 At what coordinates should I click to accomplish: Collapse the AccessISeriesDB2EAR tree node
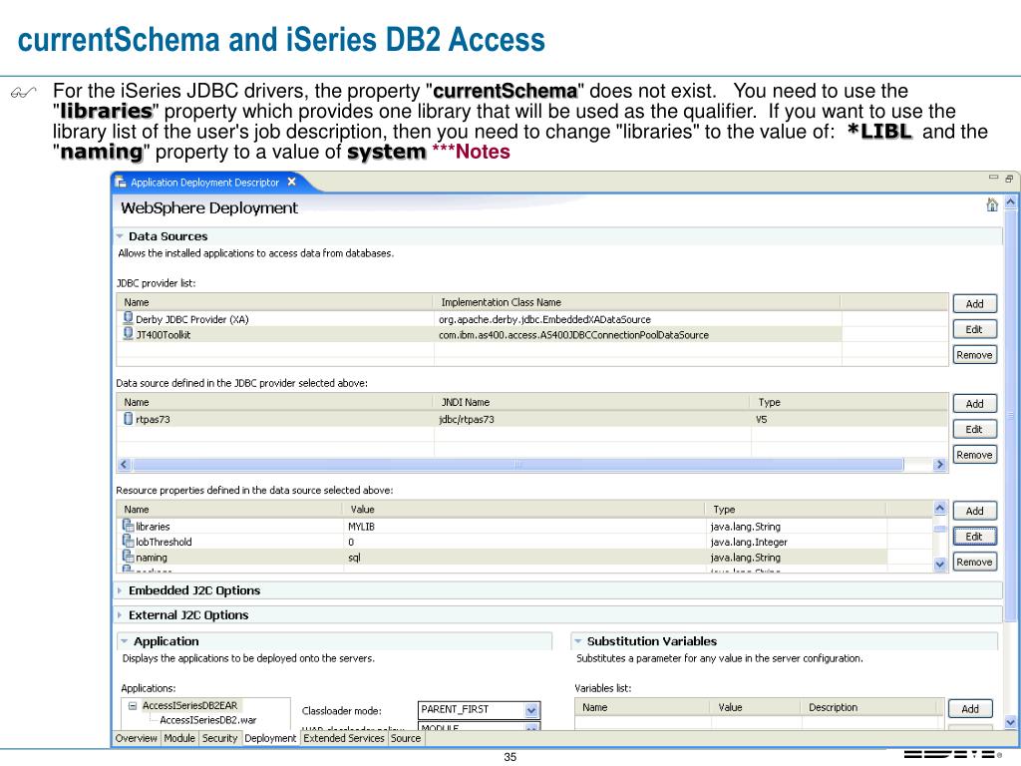133,705
